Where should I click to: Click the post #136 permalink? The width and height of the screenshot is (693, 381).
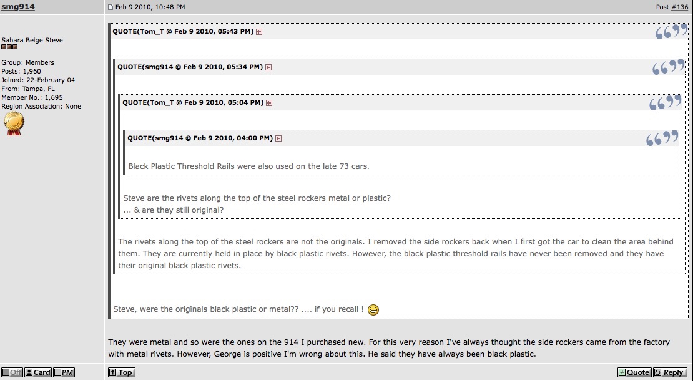(680, 7)
